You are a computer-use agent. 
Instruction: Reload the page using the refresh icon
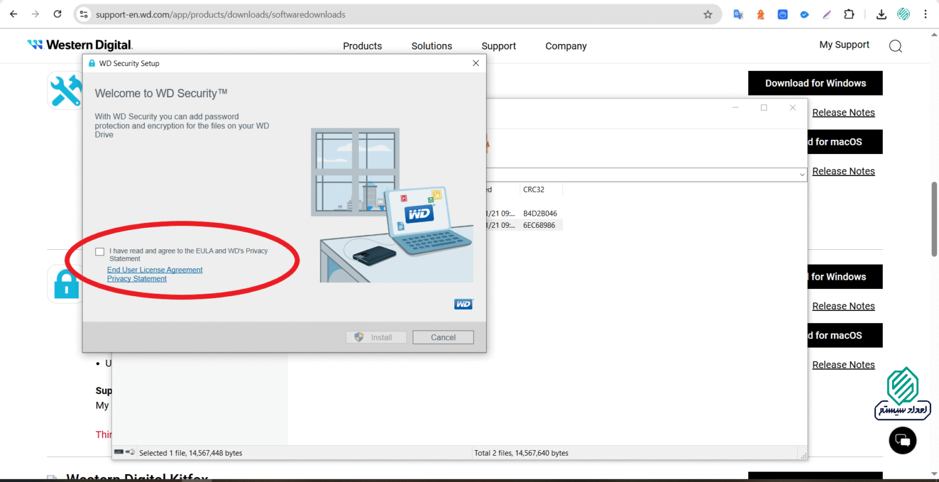tap(57, 14)
